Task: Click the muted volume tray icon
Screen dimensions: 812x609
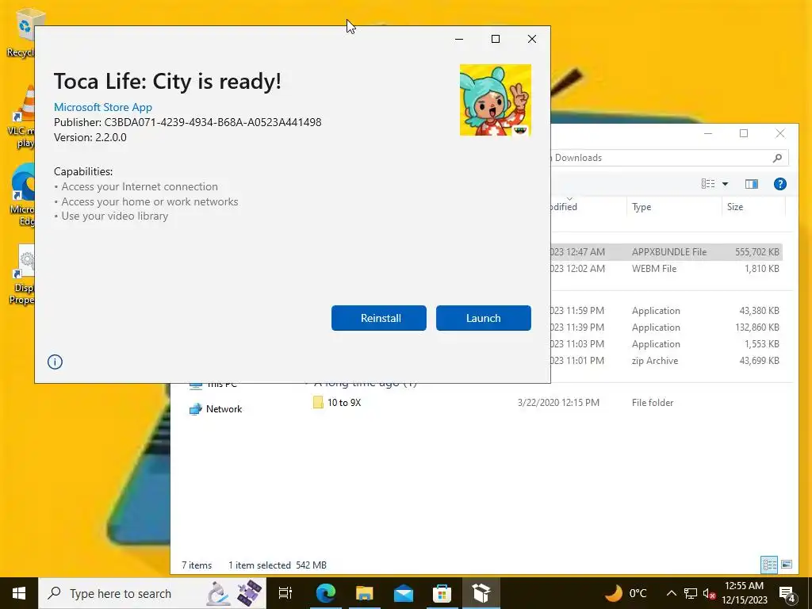Action: (709, 593)
